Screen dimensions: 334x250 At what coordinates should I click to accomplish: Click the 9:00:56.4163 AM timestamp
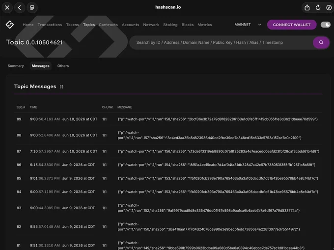[45, 119]
